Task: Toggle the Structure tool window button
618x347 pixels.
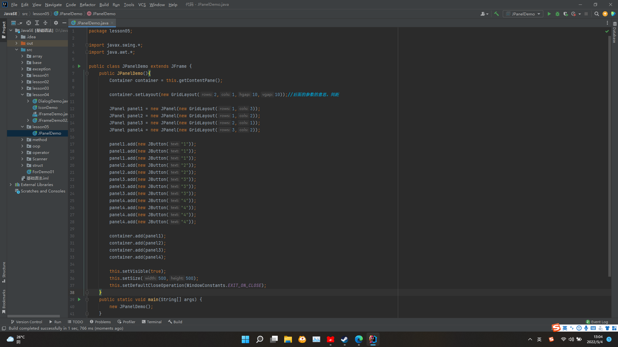Action: coord(4,272)
